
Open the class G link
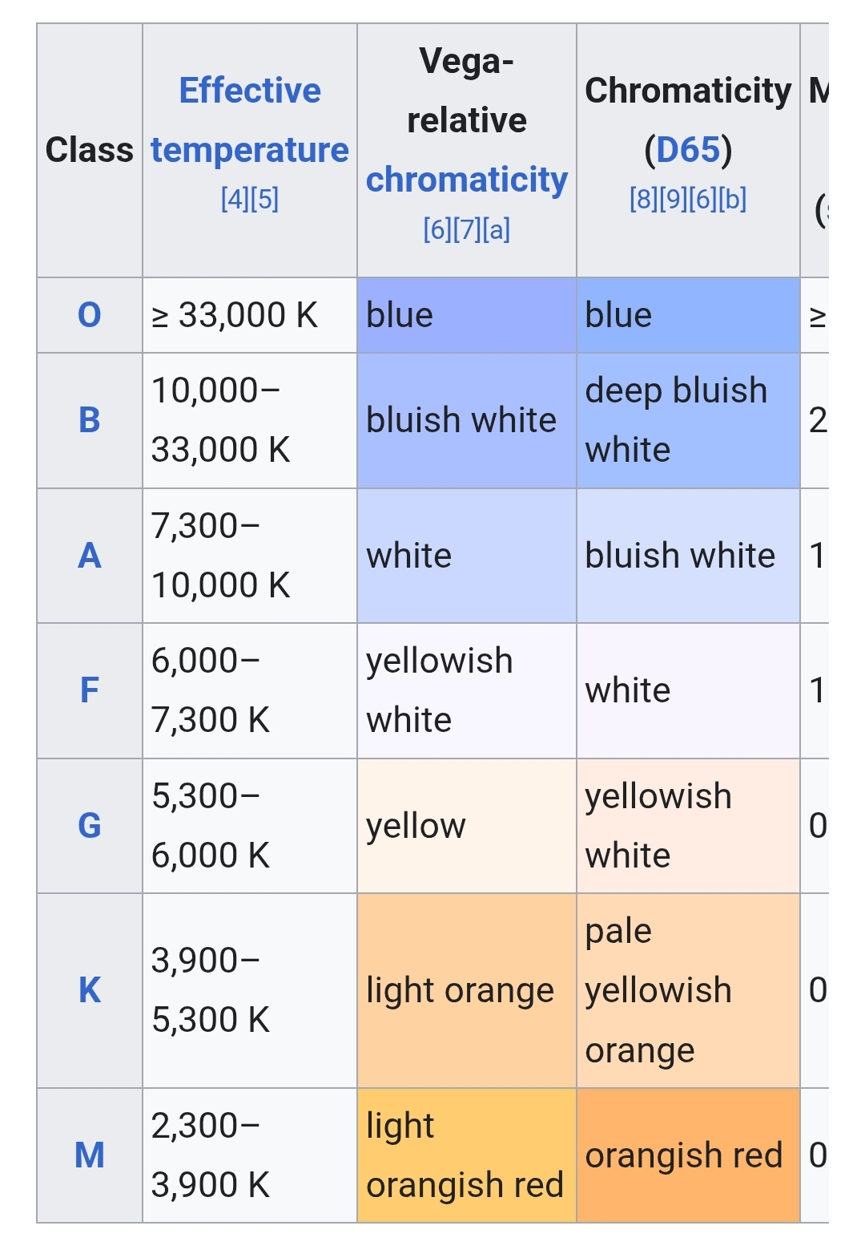point(90,826)
